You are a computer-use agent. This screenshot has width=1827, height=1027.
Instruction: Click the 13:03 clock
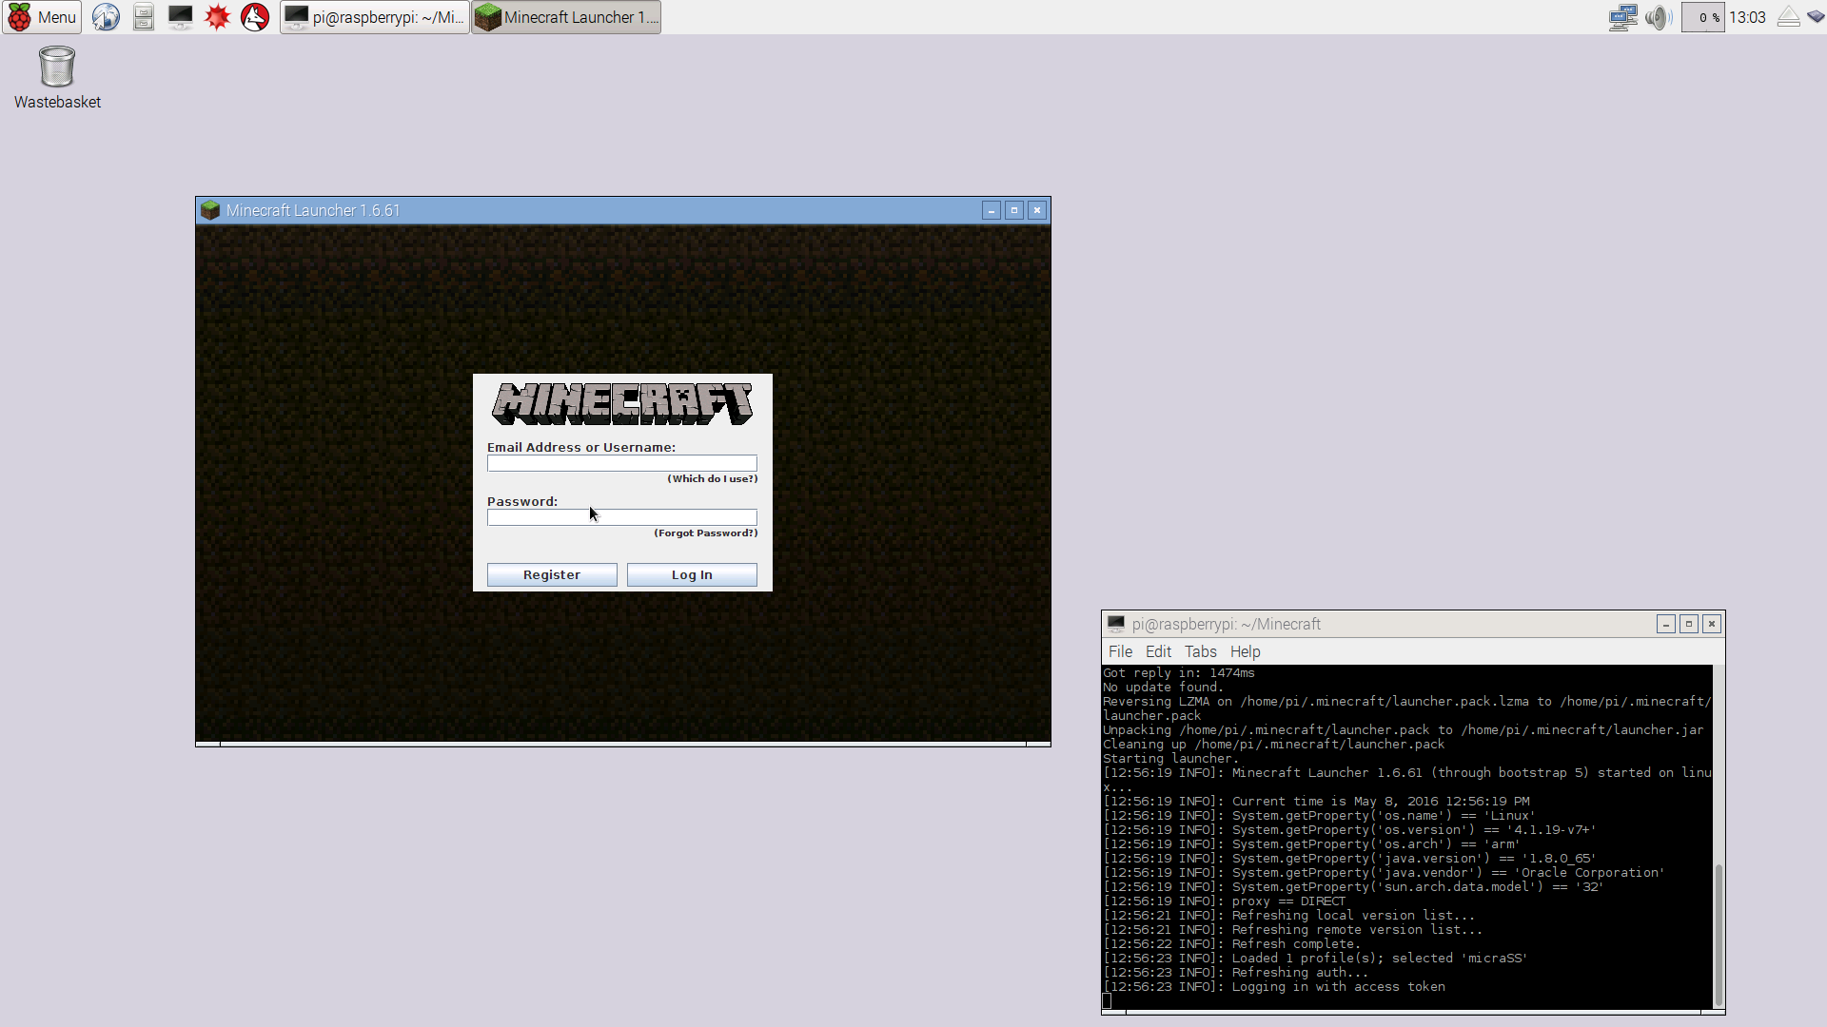[1747, 17]
